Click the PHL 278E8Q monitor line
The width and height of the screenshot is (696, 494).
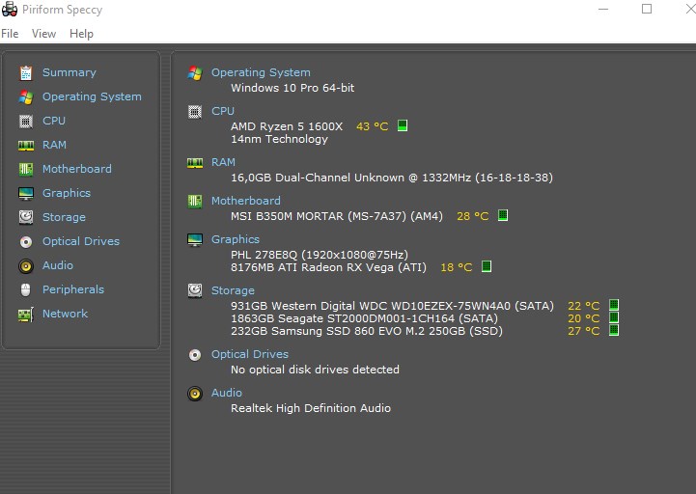pos(320,255)
